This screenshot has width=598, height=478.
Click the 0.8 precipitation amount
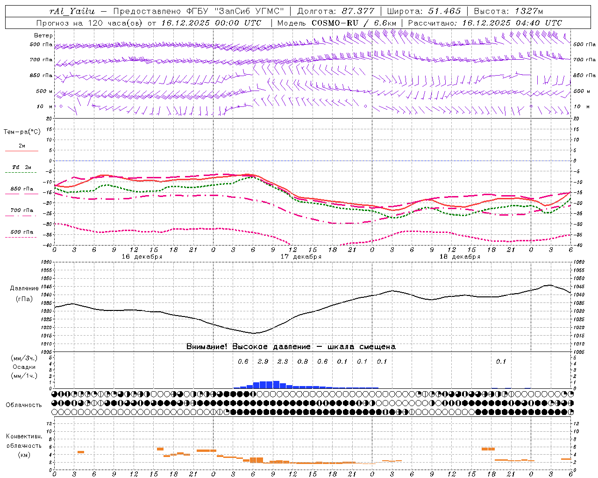click(303, 362)
